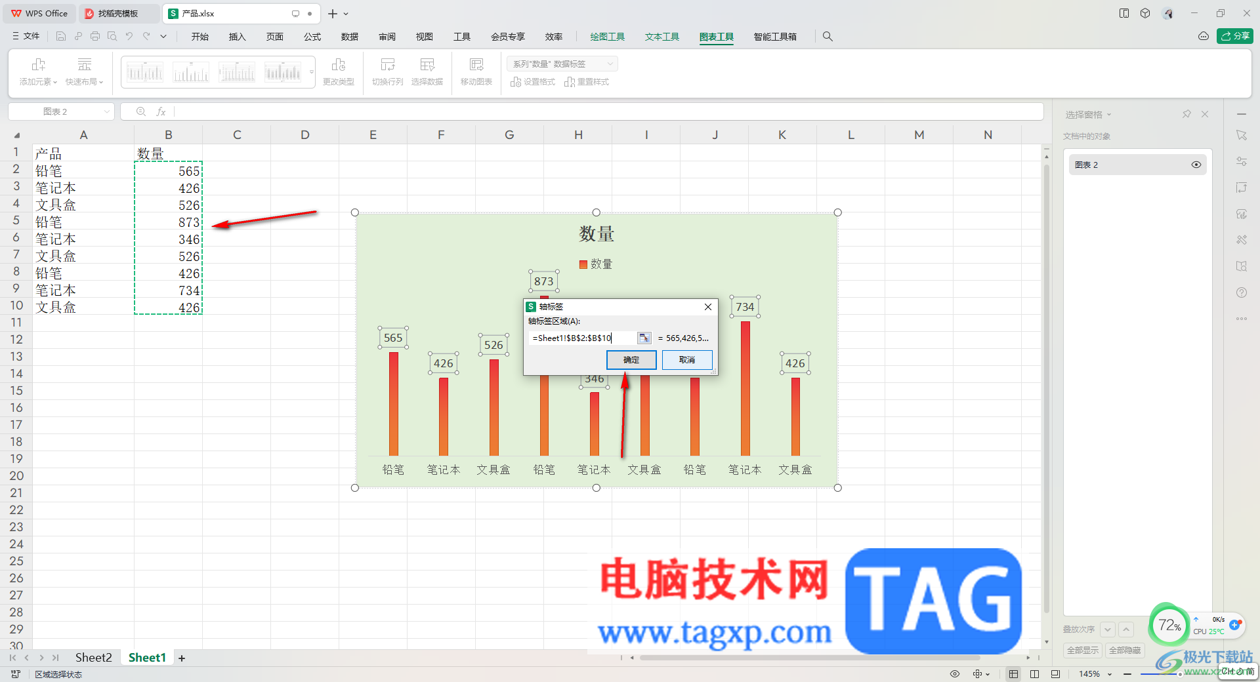Open the 系列"数量"数据标签 element dropdown
Screen dimensions: 1260x682
tap(562, 64)
